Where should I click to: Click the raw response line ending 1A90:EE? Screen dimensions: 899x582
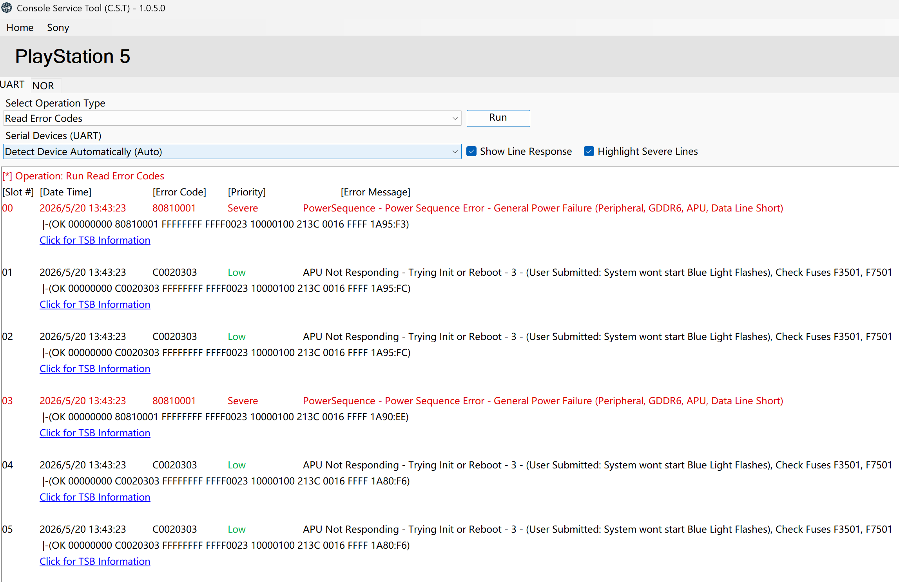pos(226,417)
